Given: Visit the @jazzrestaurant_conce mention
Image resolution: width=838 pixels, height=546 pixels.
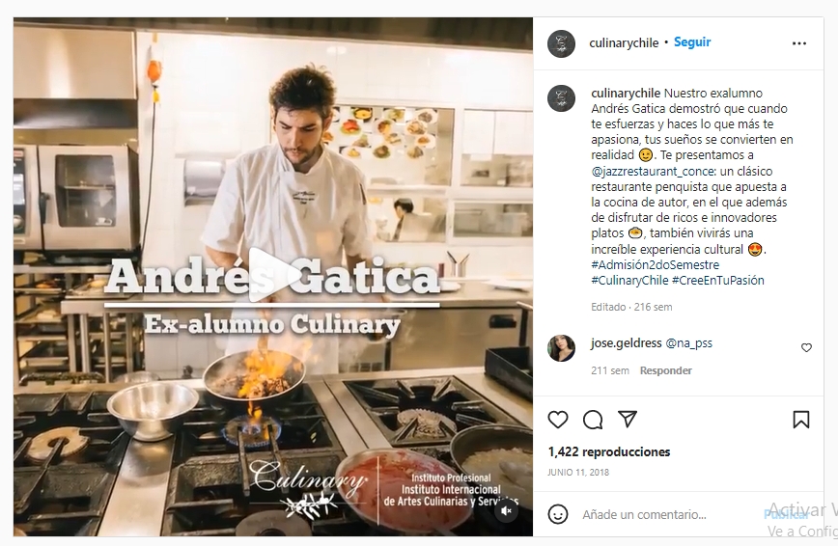Looking at the screenshot, I should pos(652,172).
